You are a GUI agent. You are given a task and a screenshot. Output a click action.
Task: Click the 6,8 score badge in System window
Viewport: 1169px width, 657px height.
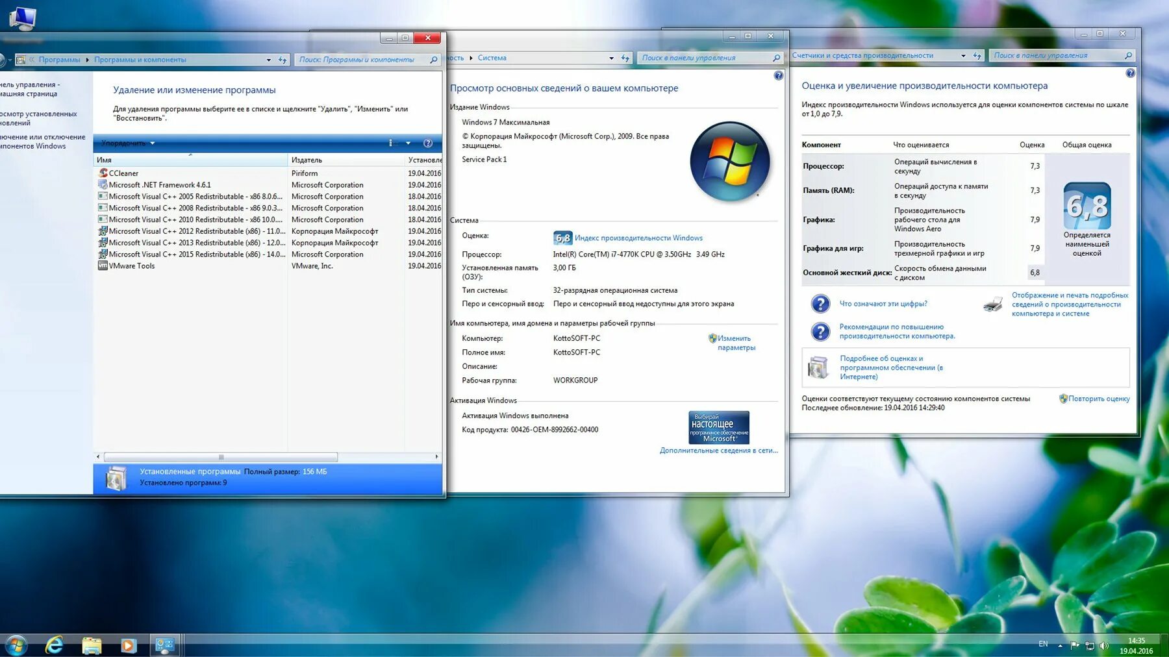[562, 238]
